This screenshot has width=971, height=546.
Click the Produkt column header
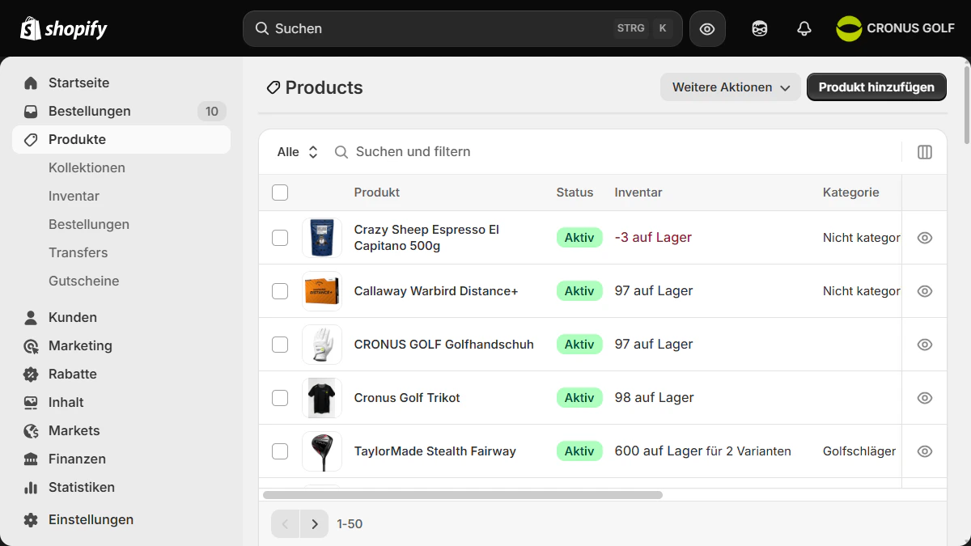coord(377,193)
